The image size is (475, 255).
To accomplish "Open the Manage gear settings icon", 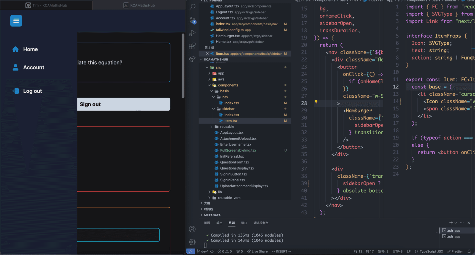I will pyautogui.click(x=192, y=242).
